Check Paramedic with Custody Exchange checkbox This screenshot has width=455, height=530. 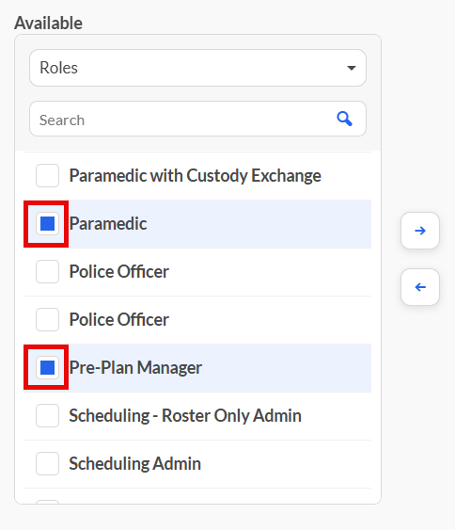47,175
